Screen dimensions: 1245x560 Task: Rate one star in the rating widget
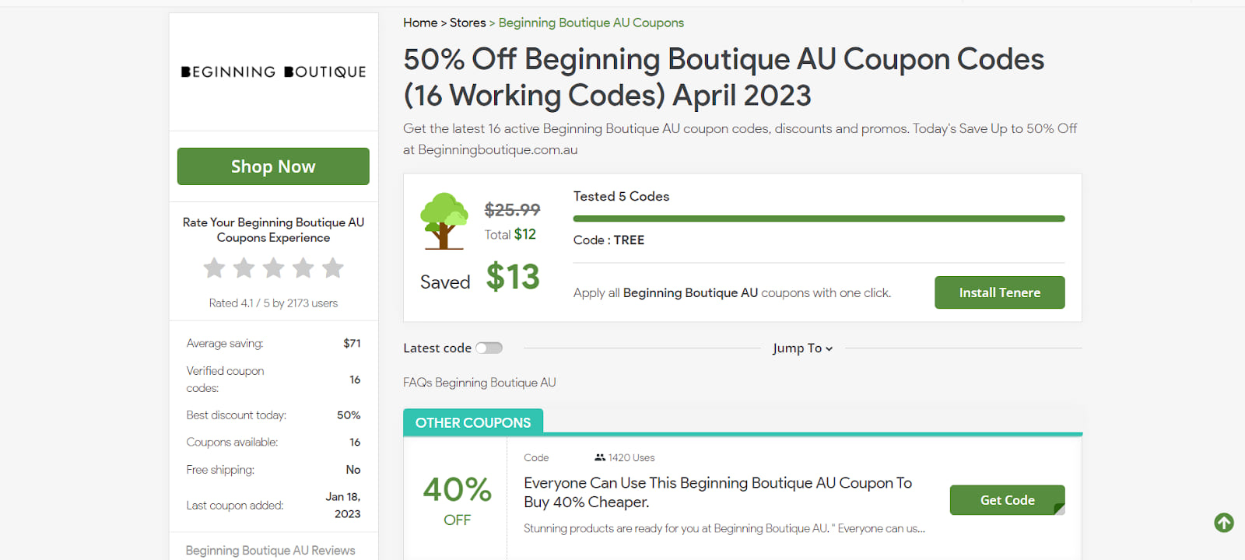[214, 268]
